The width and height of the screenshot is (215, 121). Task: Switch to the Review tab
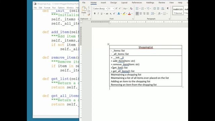(162, 3)
